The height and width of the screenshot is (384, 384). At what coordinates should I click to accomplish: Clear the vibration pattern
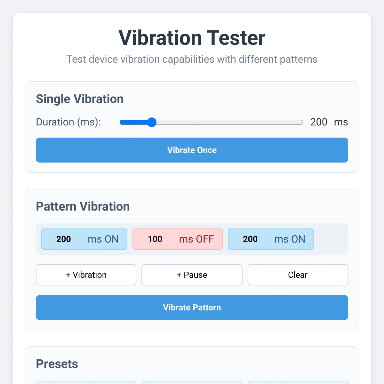(x=298, y=275)
